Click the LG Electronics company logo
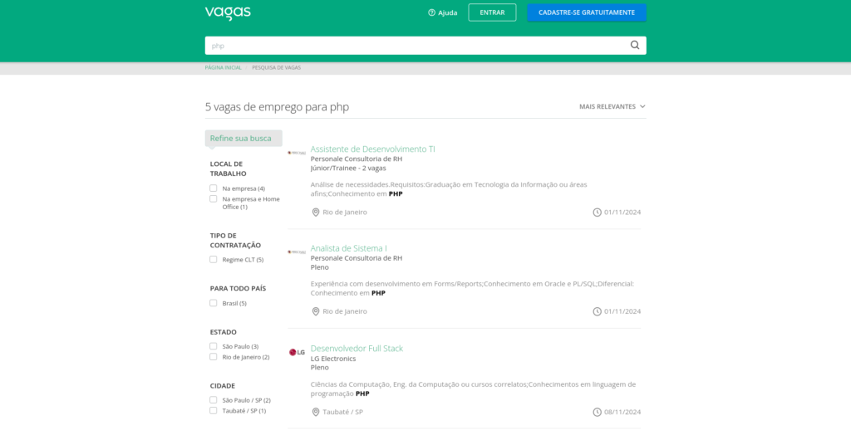Image resolution: width=851 pixels, height=435 pixels. (x=297, y=352)
